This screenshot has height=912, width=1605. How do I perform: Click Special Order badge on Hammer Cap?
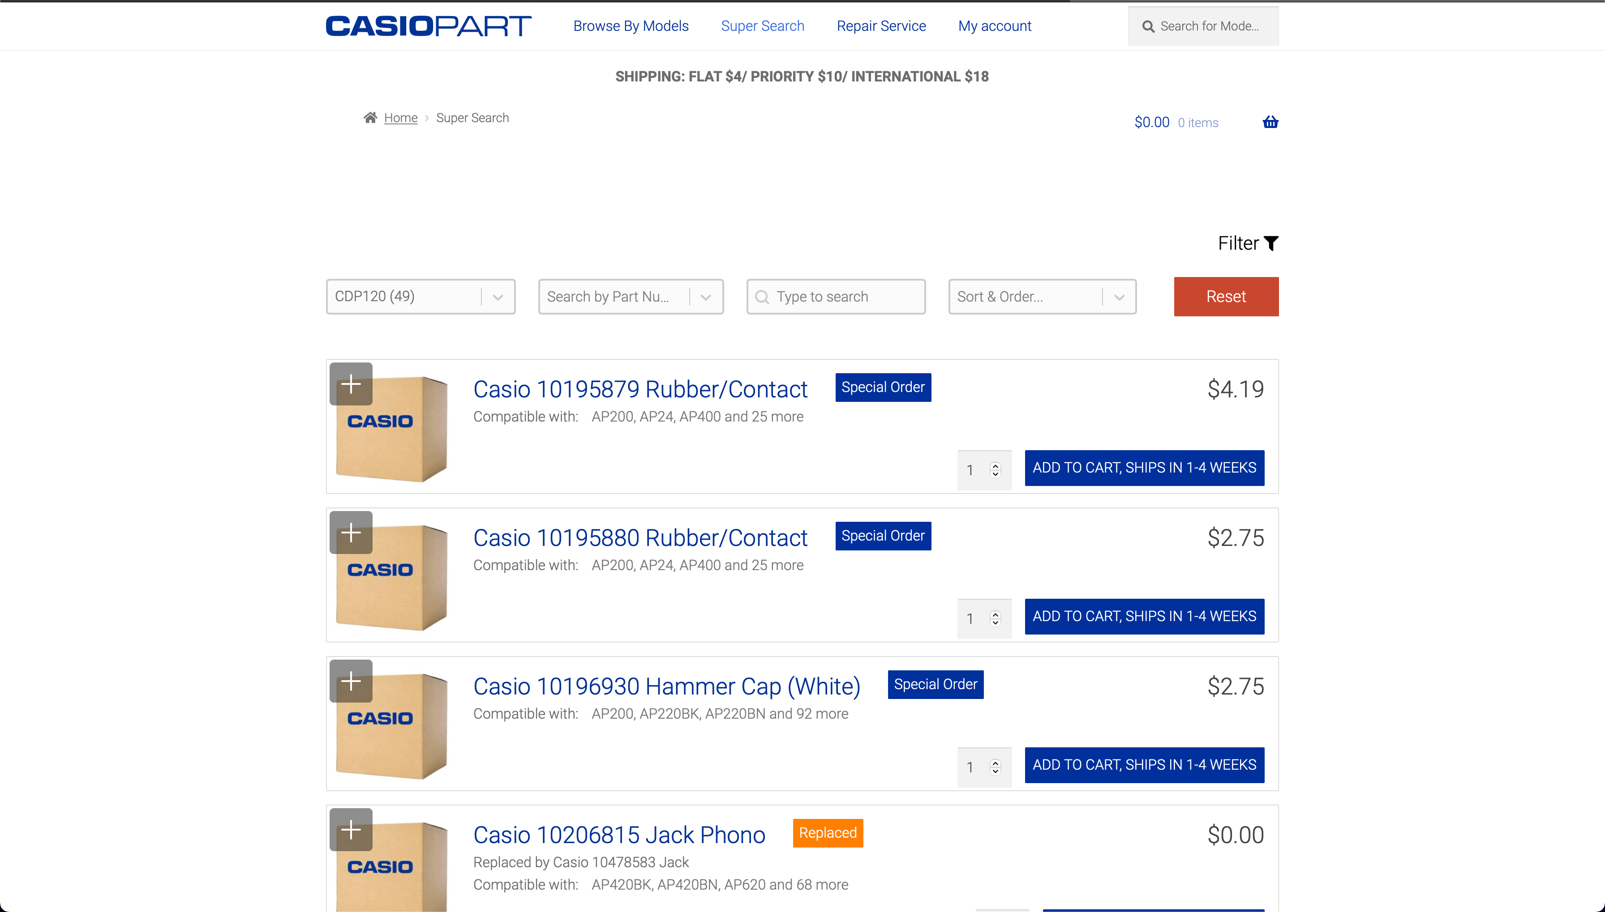pyautogui.click(x=936, y=684)
